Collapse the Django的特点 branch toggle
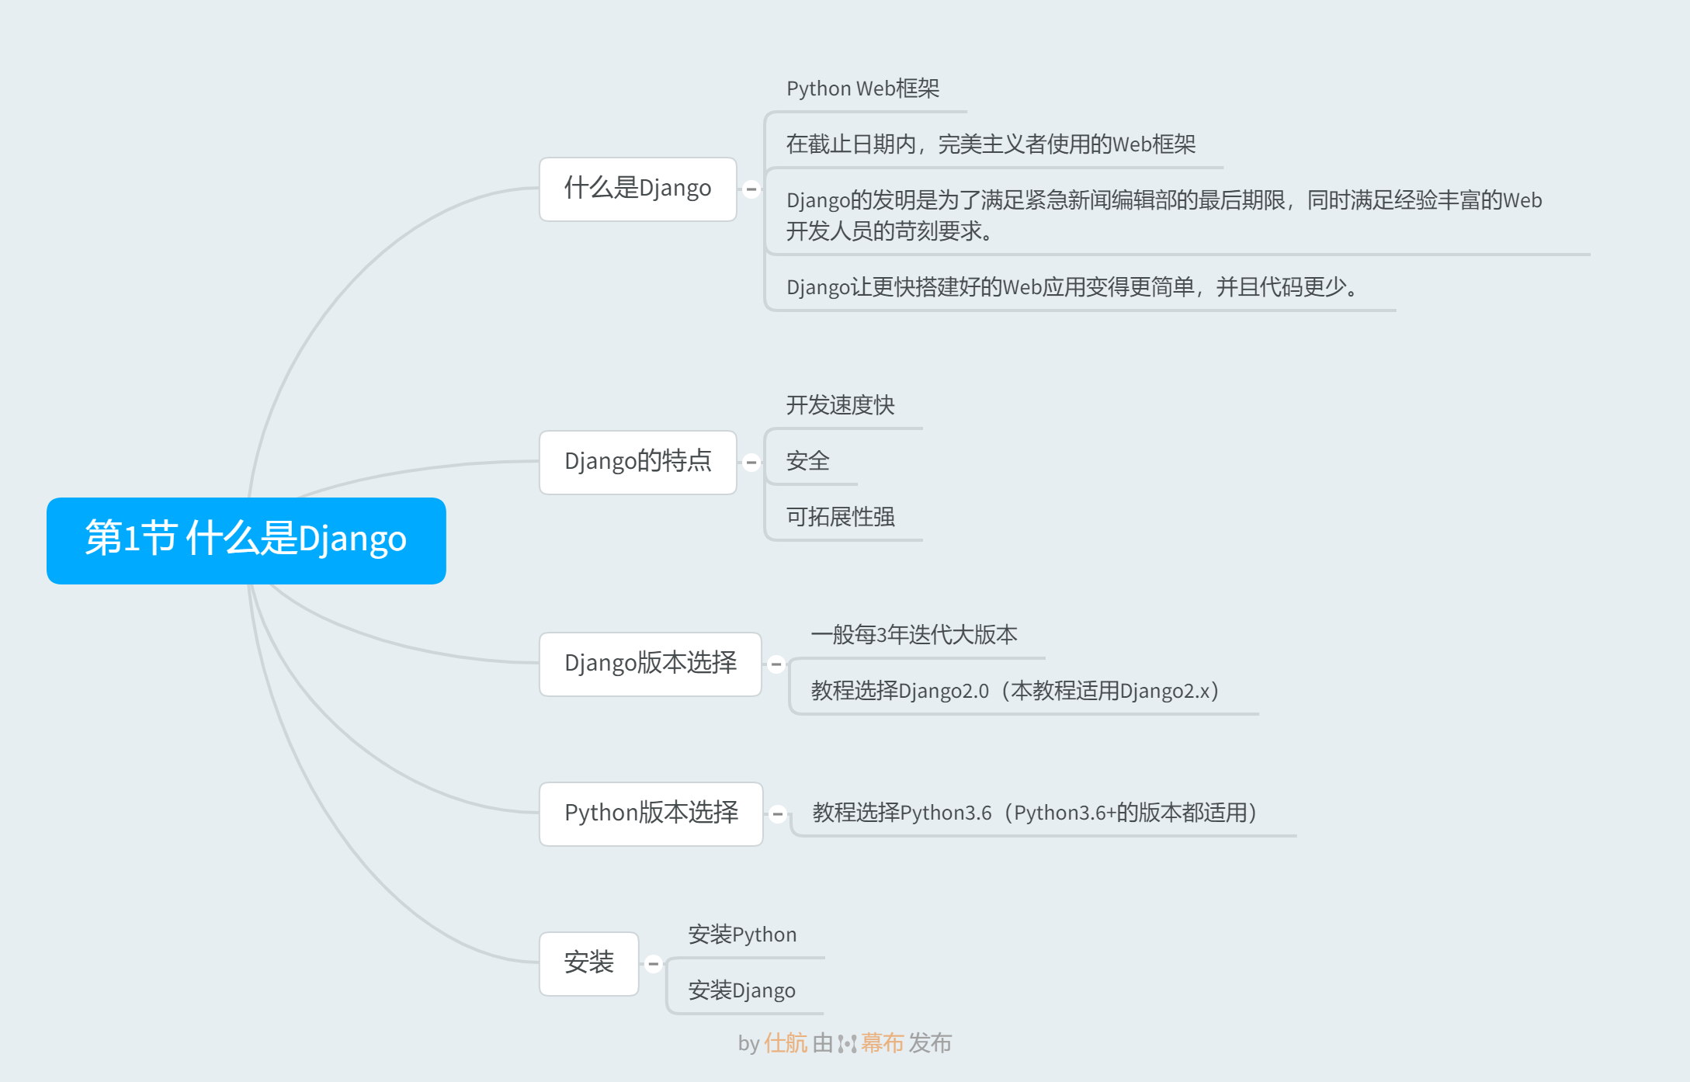The width and height of the screenshot is (1690, 1082). [751, 463]
